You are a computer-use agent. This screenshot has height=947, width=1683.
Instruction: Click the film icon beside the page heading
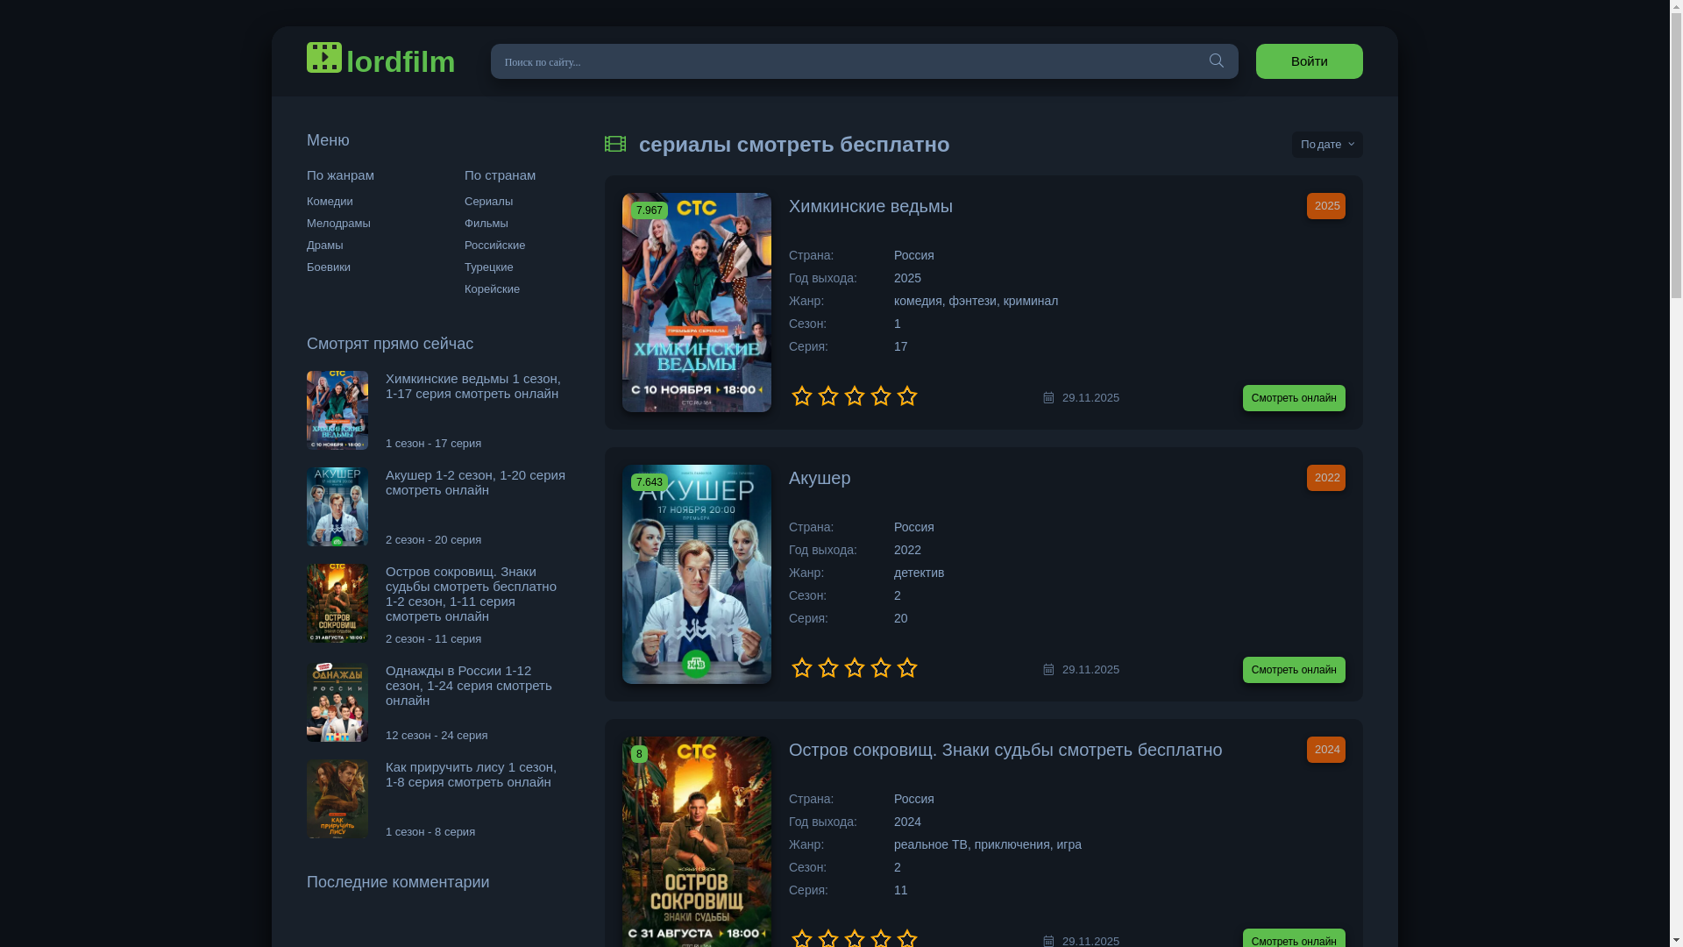point(615,144)
